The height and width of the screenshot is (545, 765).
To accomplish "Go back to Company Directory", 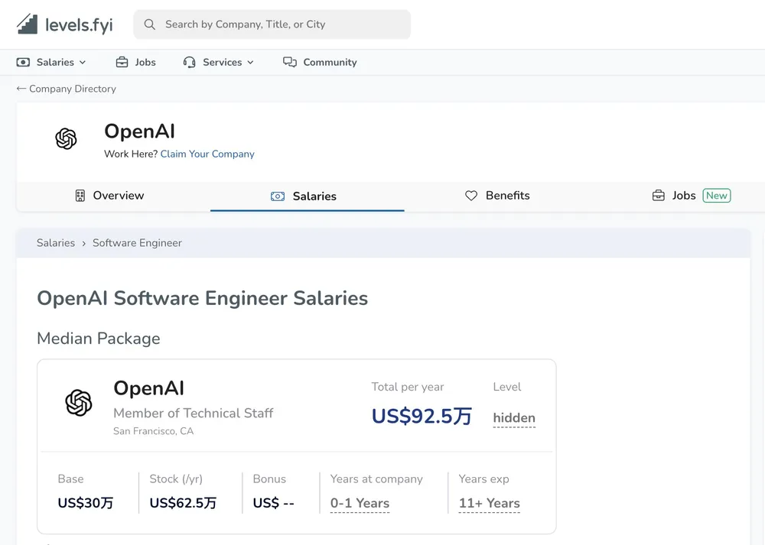I will point(72,89).
